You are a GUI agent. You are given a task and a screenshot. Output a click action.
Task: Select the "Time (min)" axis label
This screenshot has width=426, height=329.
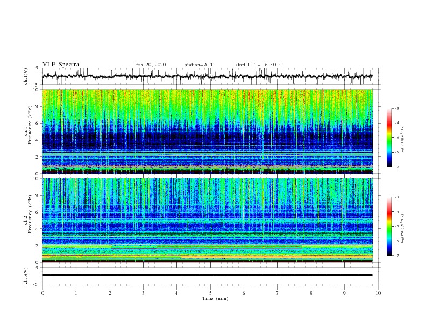[x=215, y=298]
